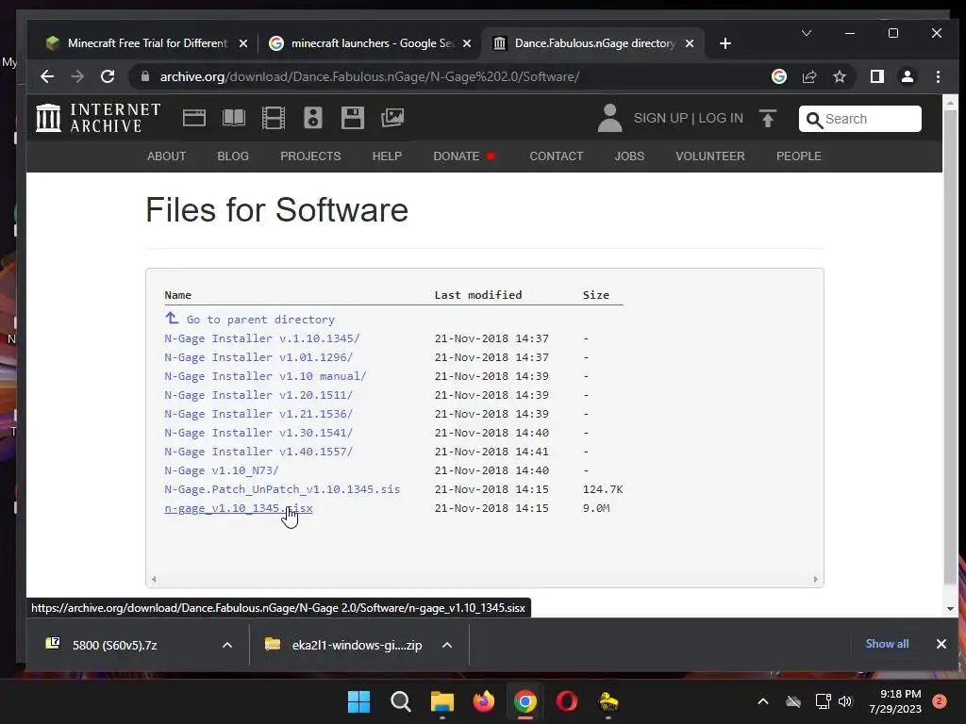
Task: Open the PROJECTS menu item
Action: pos(310,156)
